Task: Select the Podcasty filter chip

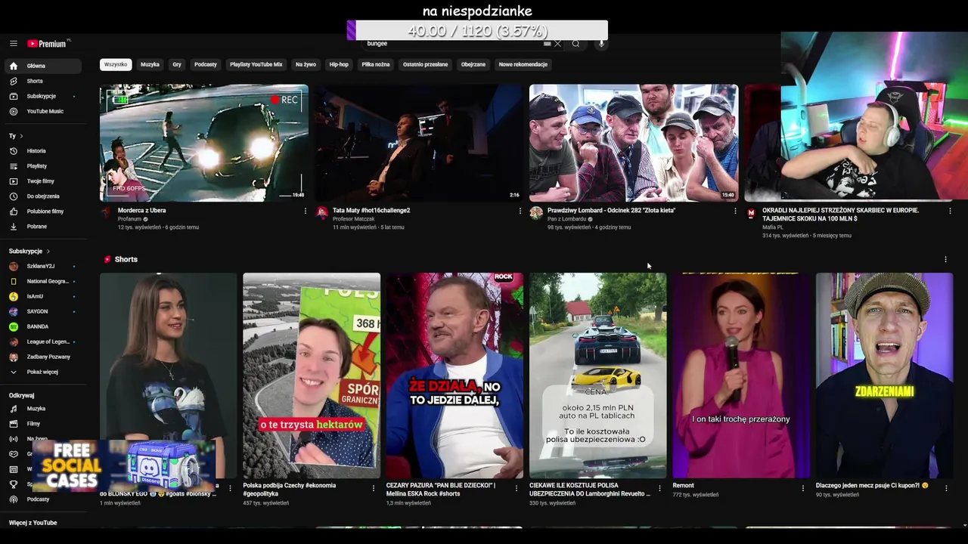Action: (x=206, y=64)
